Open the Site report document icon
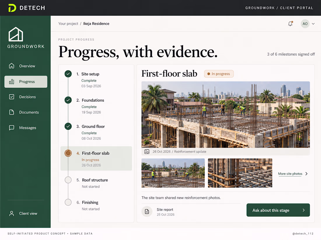Screen dimensions: 321x240 pyautogui.click(x=147, y=211)
